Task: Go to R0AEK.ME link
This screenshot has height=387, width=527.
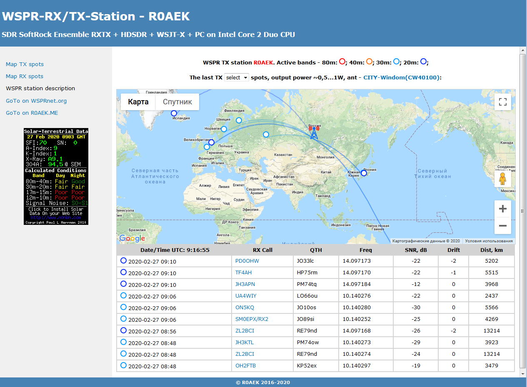Action: [32, 113]
